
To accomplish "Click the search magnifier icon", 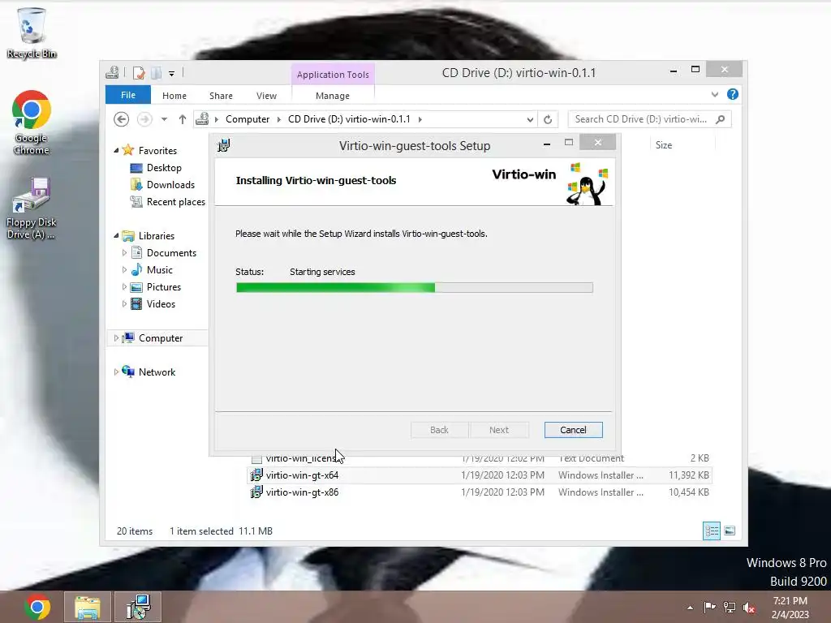I will coord(721,119).
